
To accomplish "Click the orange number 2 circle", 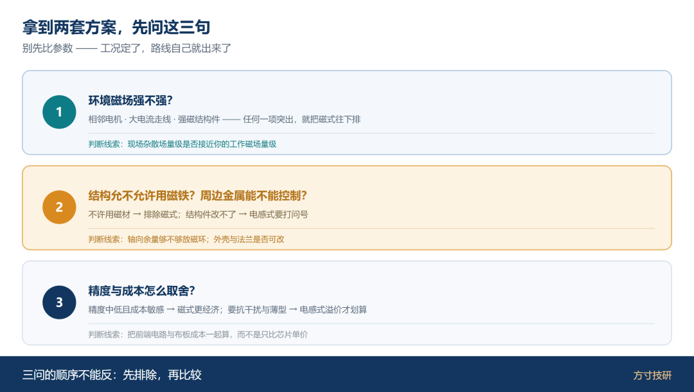I will (x=59, y=207).
